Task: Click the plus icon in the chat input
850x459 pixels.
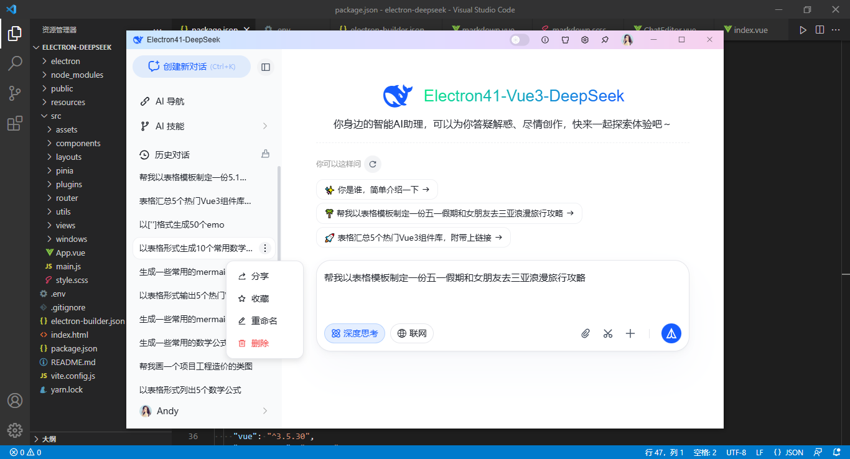Action: click(630, 333)
